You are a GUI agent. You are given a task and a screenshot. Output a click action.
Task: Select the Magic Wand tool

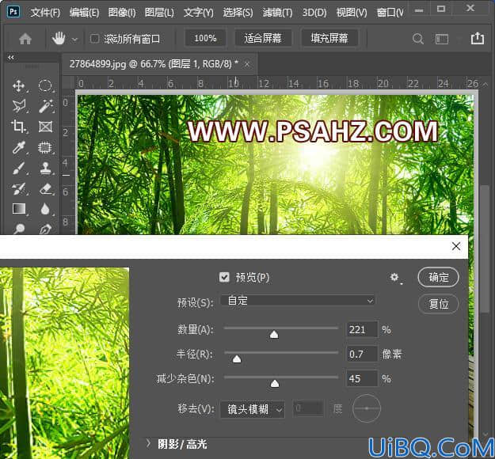click(x=45, y=106)
